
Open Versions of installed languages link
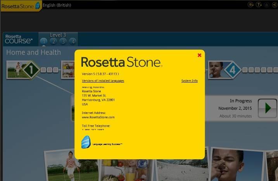(103, 81)
